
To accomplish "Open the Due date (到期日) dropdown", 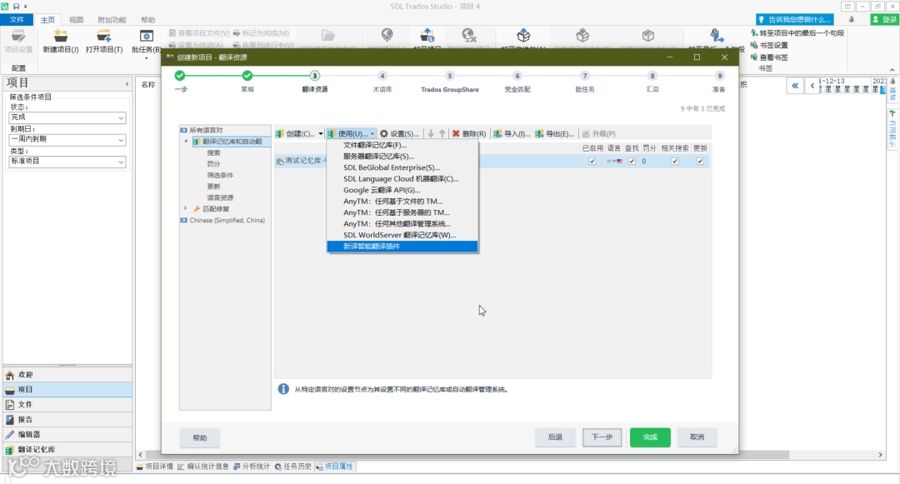I will click(67, 139).
